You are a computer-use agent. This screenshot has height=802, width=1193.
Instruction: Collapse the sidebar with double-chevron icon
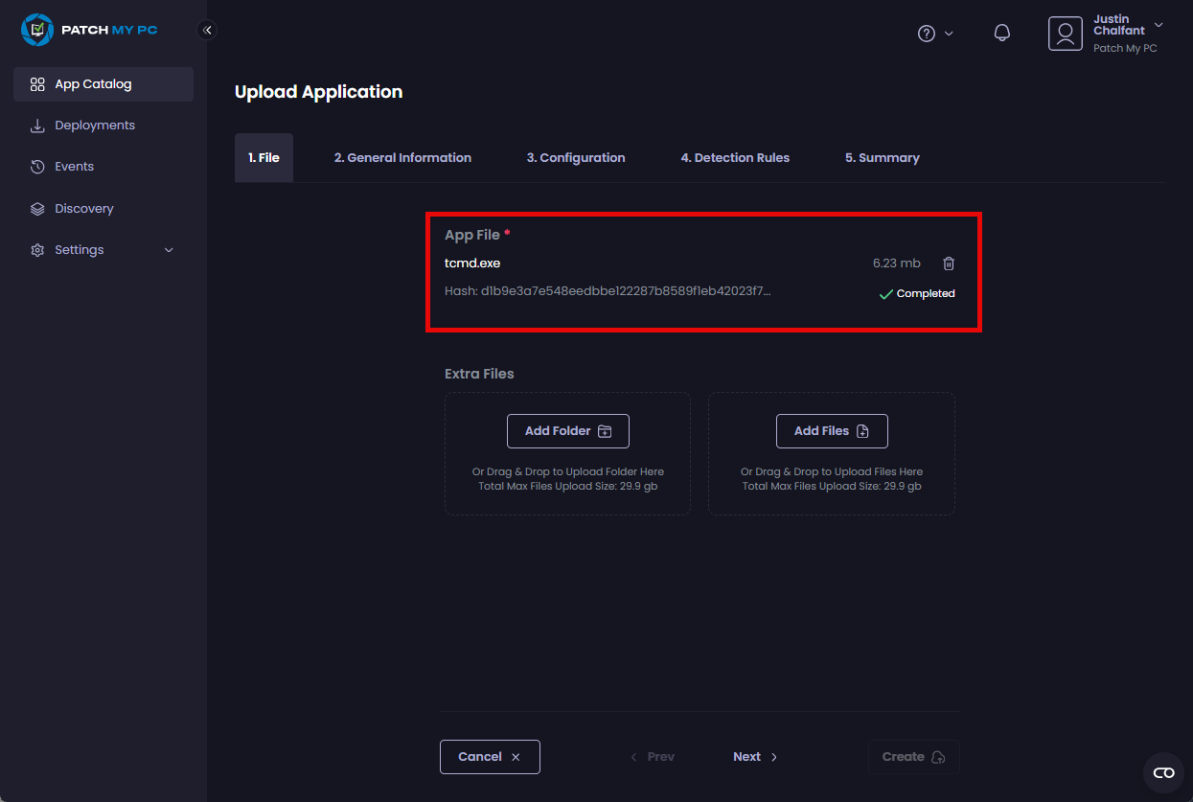207,31
